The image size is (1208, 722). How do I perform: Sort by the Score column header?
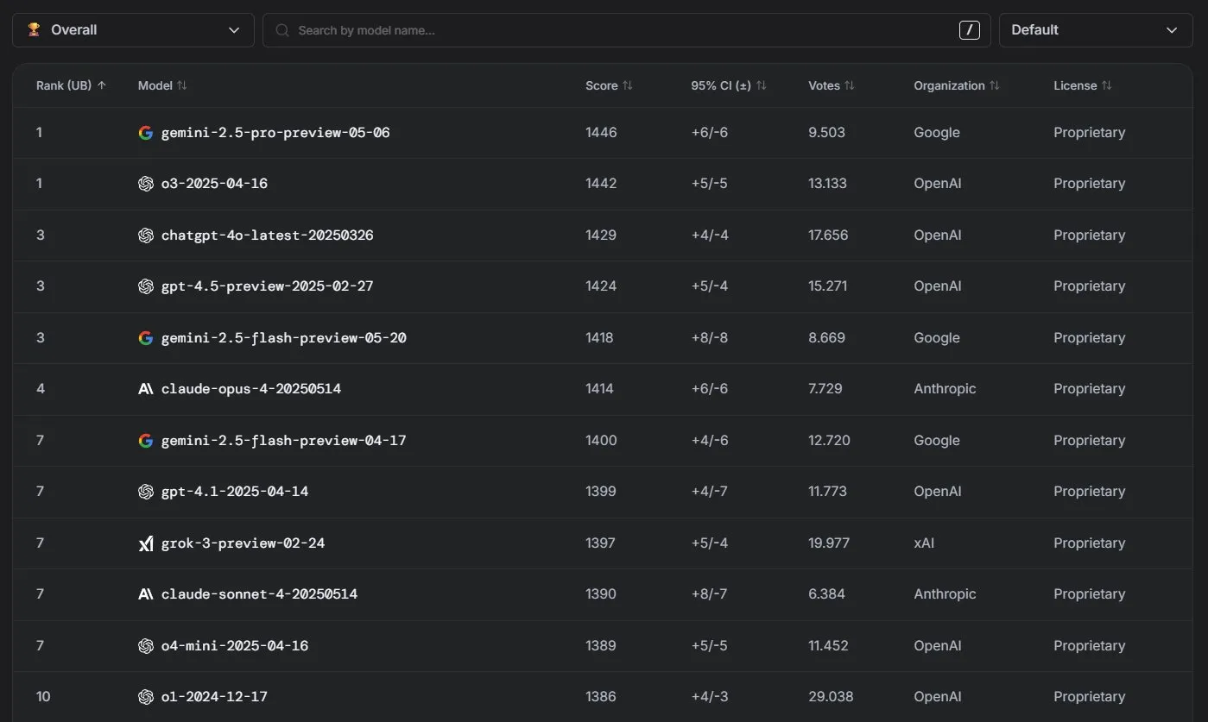(x=609, y=85)
